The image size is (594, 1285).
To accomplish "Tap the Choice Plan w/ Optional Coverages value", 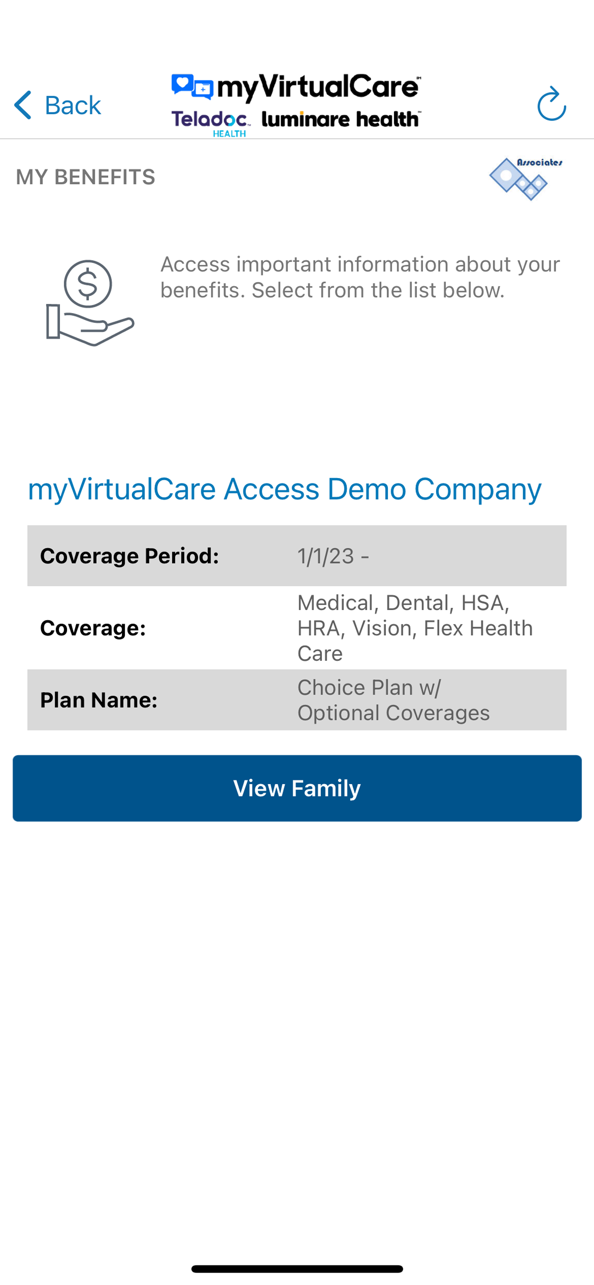I will (393, 700).
